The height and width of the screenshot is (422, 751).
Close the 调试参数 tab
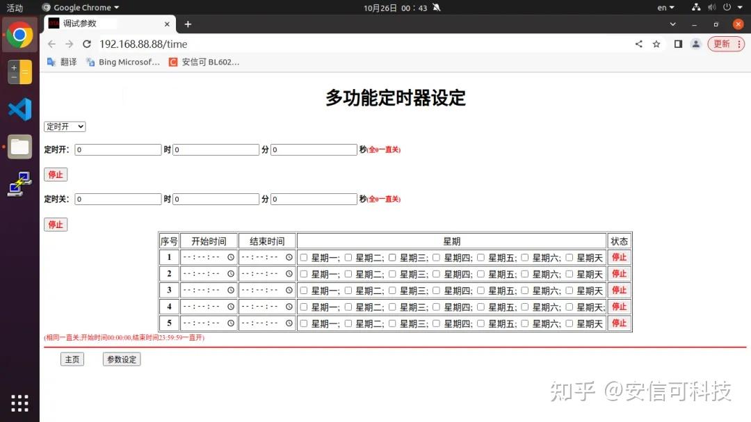pos(167,24)
